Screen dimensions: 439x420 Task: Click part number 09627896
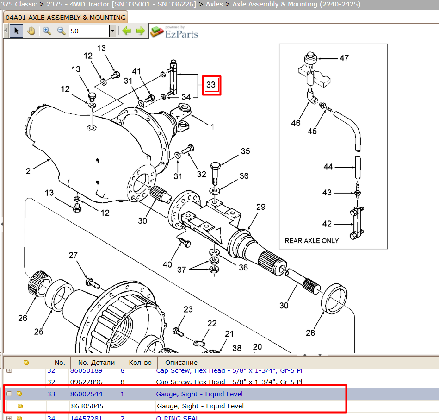coord(86,382)
